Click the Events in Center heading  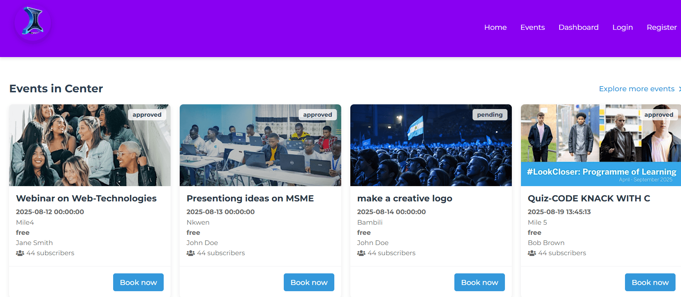56,88
